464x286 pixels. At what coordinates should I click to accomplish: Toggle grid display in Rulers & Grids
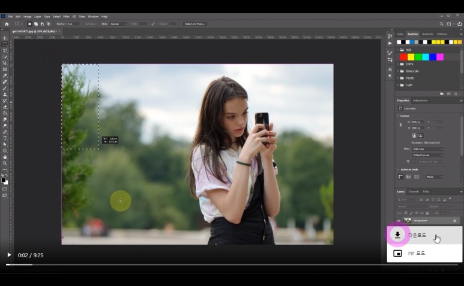point(409,177)
